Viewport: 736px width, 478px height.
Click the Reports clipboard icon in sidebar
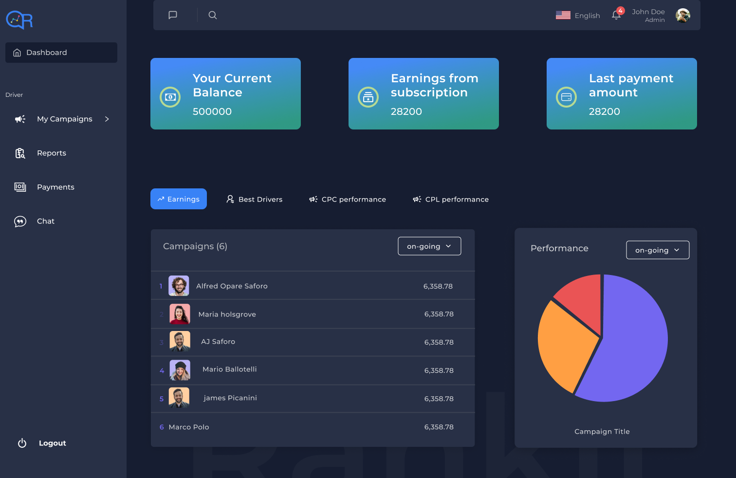tap(20, 153)
